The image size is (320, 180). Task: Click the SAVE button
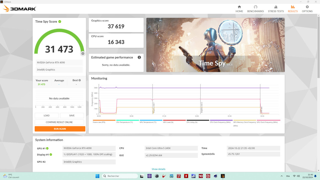pyautogui.click(x=72, y=116)
